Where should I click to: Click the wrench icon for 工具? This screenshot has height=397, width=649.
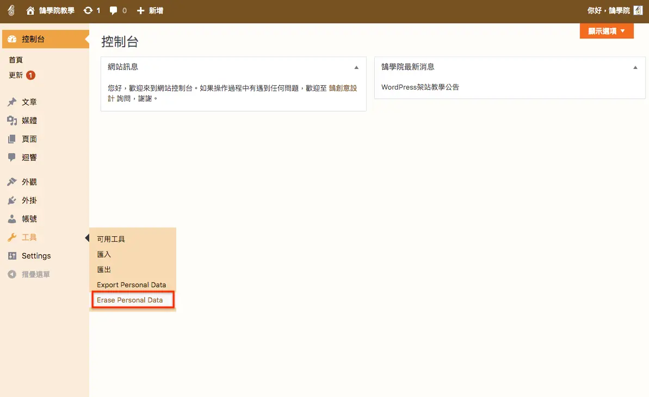[x=12, y=237]
